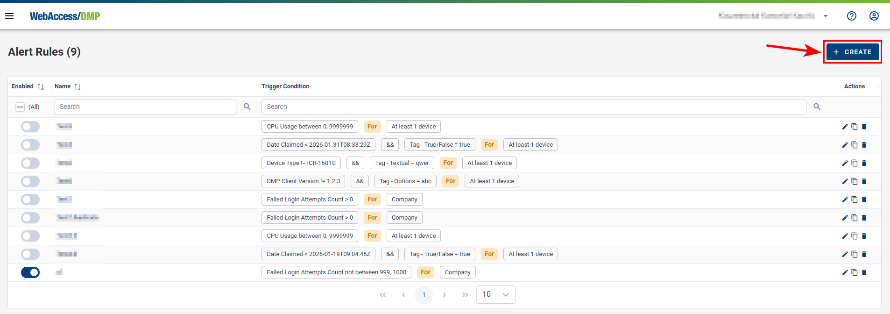
Task: Open the page size dropdown showing 10
Action: pos(495,294)
